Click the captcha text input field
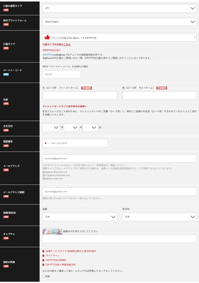199x283 pixels. (x=119, y=239)
